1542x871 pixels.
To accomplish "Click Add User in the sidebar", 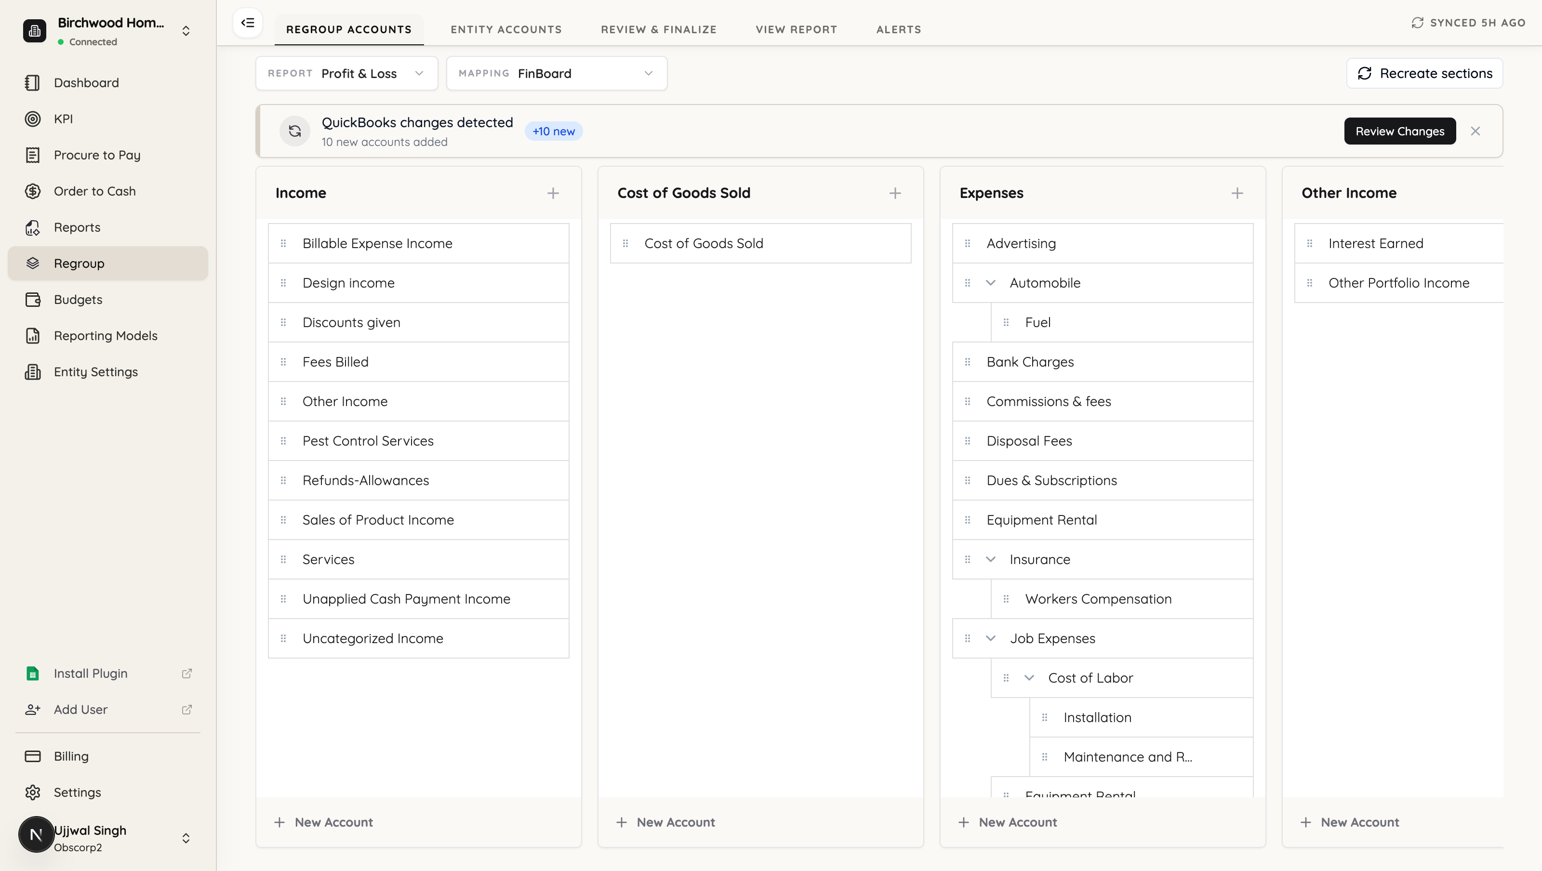I will [x=108, y=709].
